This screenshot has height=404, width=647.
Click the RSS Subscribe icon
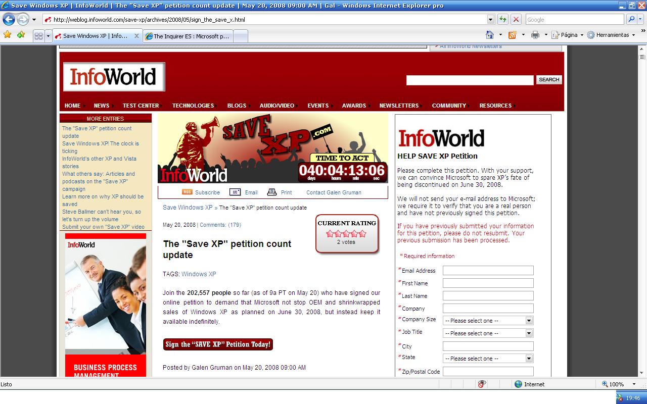pos(187,192)
